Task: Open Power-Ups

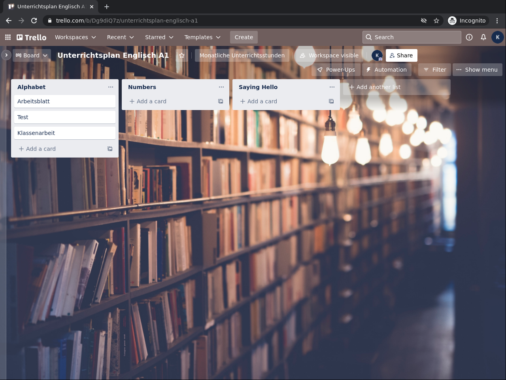Action: 336,70
